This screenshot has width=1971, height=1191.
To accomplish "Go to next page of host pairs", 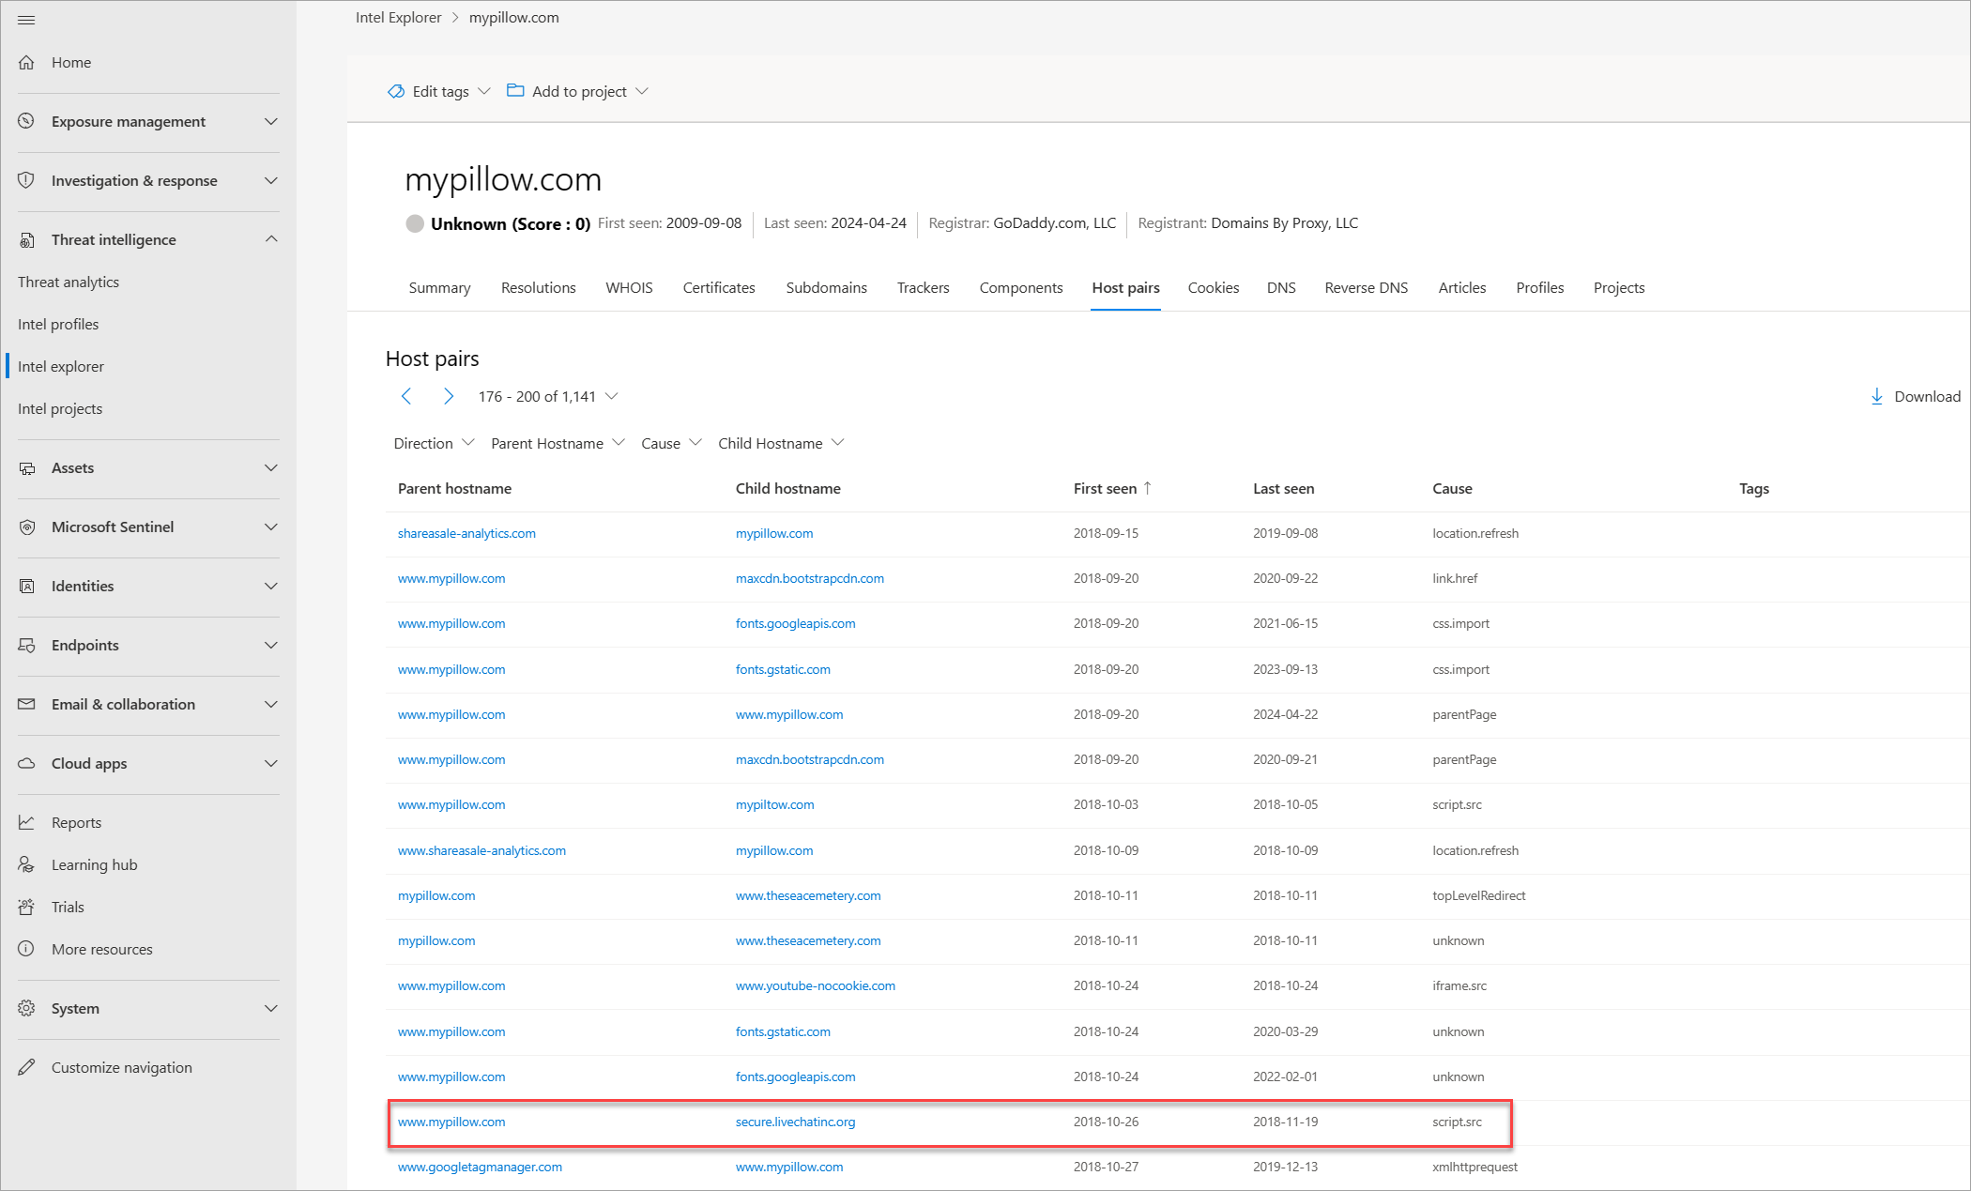I will [x=449, y=396].
